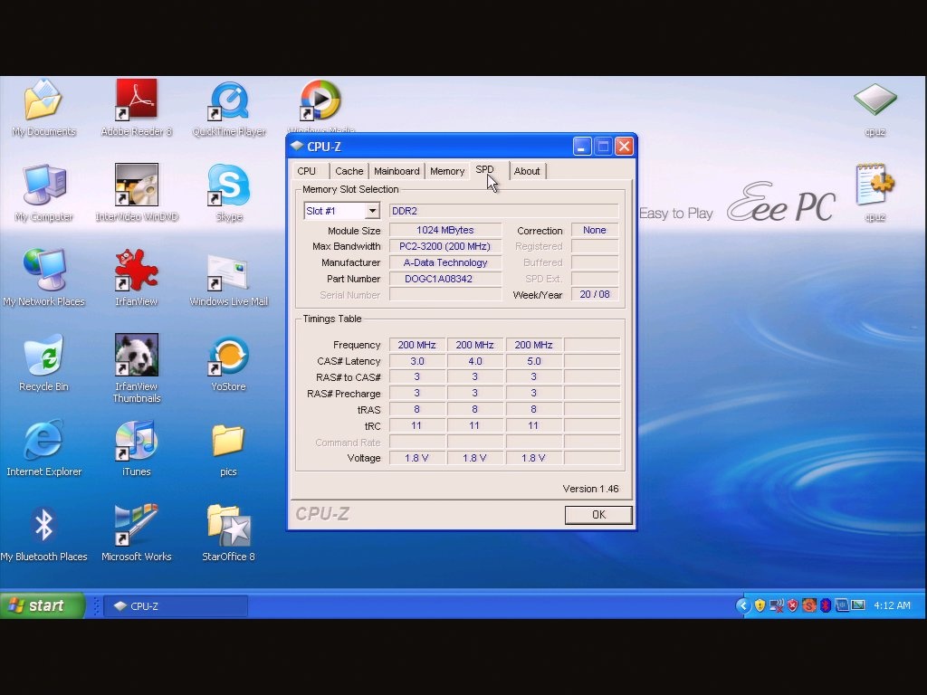Click the green graph display tray icon

(858, 605)
